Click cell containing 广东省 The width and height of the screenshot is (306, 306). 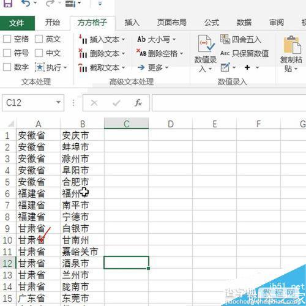coord(38,298)
